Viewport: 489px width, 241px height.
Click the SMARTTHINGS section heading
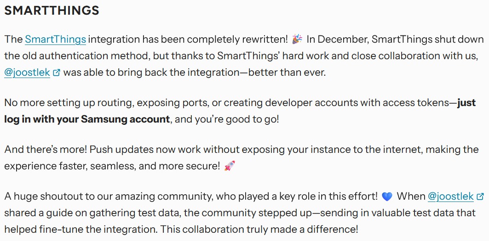click(52, 11)
